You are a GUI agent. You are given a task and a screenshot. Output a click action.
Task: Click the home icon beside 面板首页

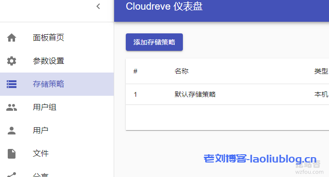pyautogui.click(x=12, y=38)
